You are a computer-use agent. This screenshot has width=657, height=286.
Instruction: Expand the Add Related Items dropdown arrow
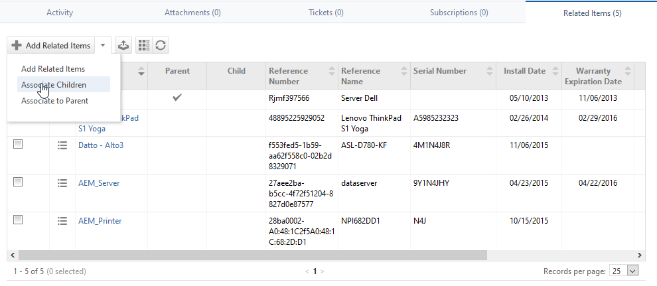click(x=103, y=46)
